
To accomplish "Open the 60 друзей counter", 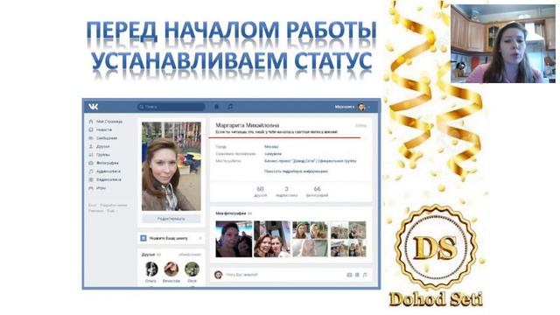I will pos(261,191).
